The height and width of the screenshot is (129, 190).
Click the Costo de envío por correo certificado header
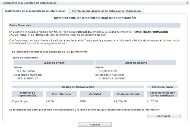(162, 94)
